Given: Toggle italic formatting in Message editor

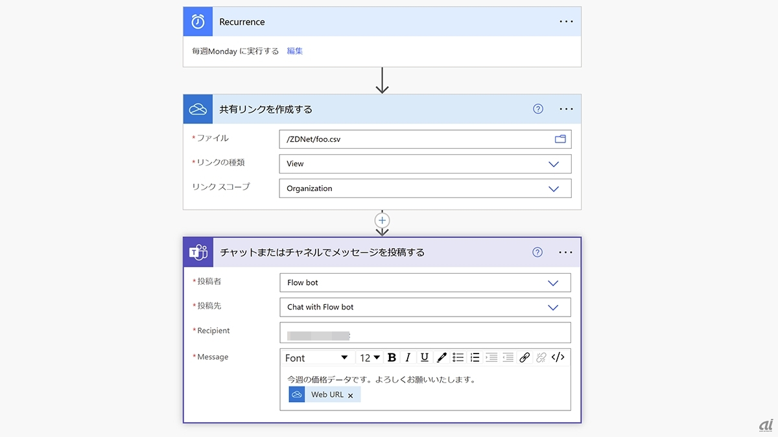Looking at the screenshot, I should pyautogui.click(x=408, y=357).
